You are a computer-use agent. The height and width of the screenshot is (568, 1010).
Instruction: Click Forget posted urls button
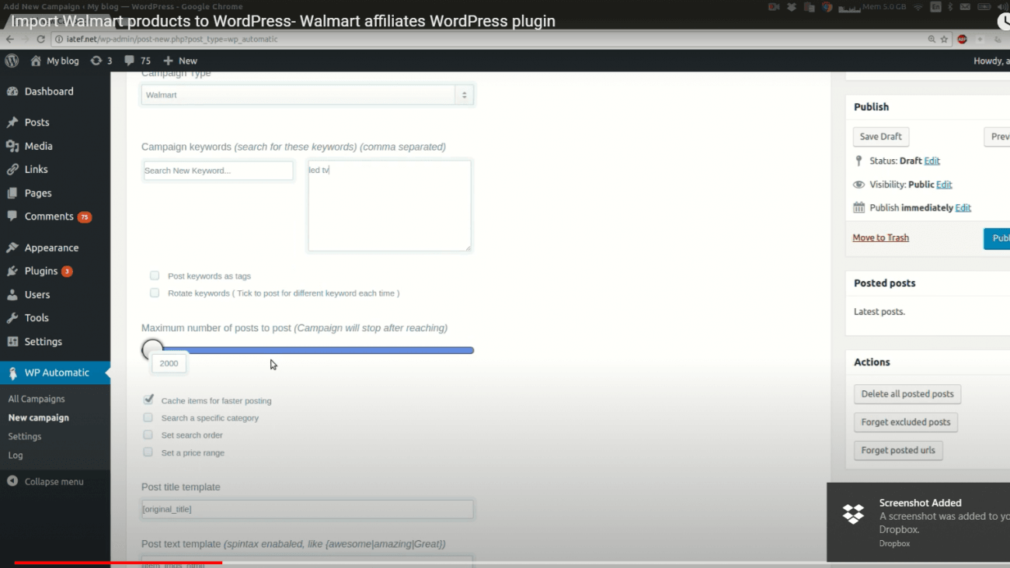898,450
